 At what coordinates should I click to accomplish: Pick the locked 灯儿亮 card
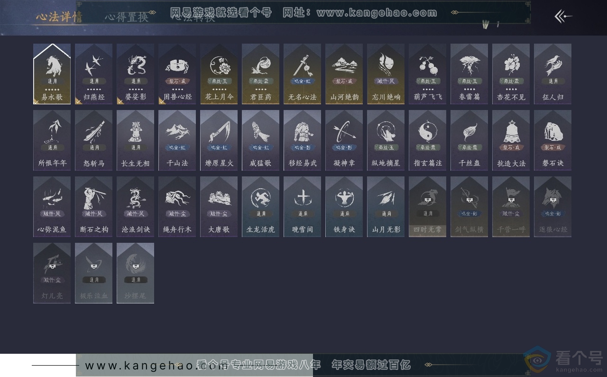coord(52,273)
